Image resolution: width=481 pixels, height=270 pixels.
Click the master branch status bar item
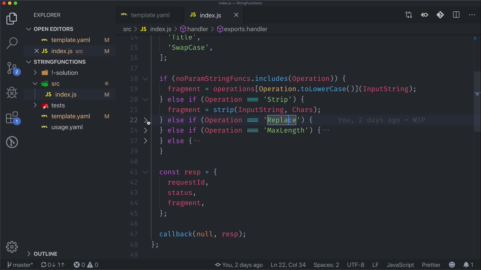pyautogui.click(x=20, y=265)
